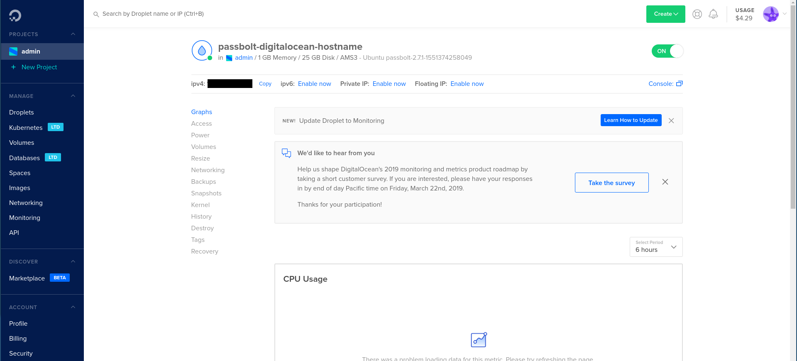Dismiss the Update Droplet to Monitoring banner
The image size is (797, 361).
click(671, 121)
